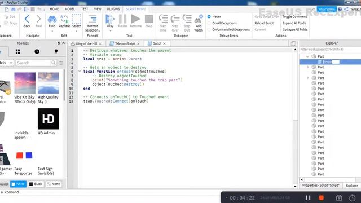Open the Select dropdown arrow
The width and height of the screenshot is (361, 203).
click(76, 30)
